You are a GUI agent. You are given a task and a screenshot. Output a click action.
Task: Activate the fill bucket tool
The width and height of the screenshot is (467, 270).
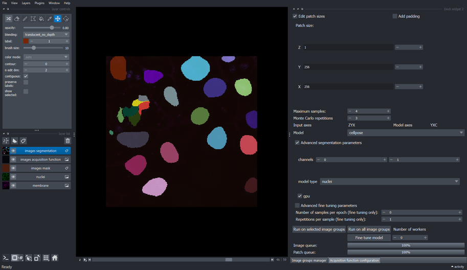pyautogui.click(x=41, y=19)
